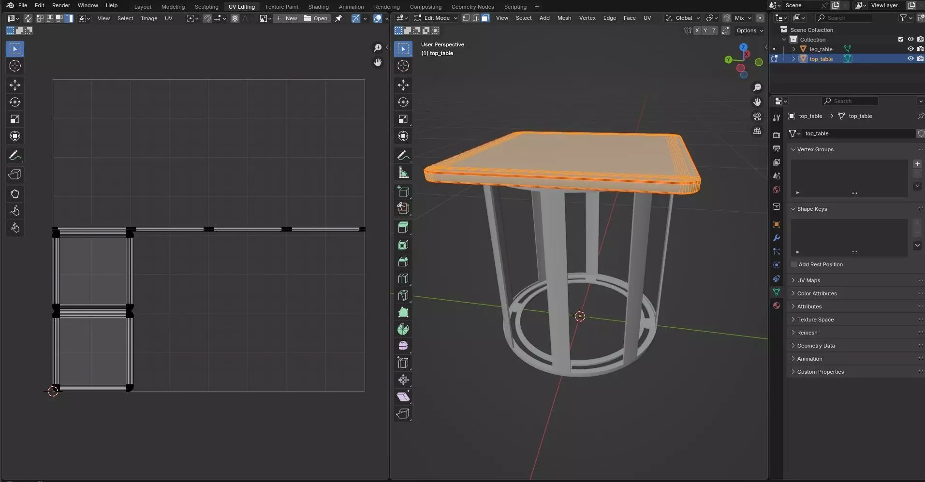Select the UV Pinch sculpt tool
The height and width of the screenshot is (482, 925).
click(15, 228)
